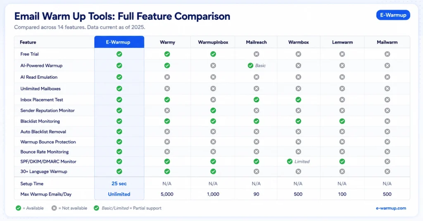Click E-Warmup's Bounce Rate Monitoring check icon
This screenshot has height=221, width=423.
click(119, 152)
